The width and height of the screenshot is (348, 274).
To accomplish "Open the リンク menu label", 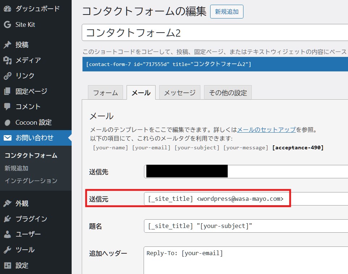I will (25, 76).
